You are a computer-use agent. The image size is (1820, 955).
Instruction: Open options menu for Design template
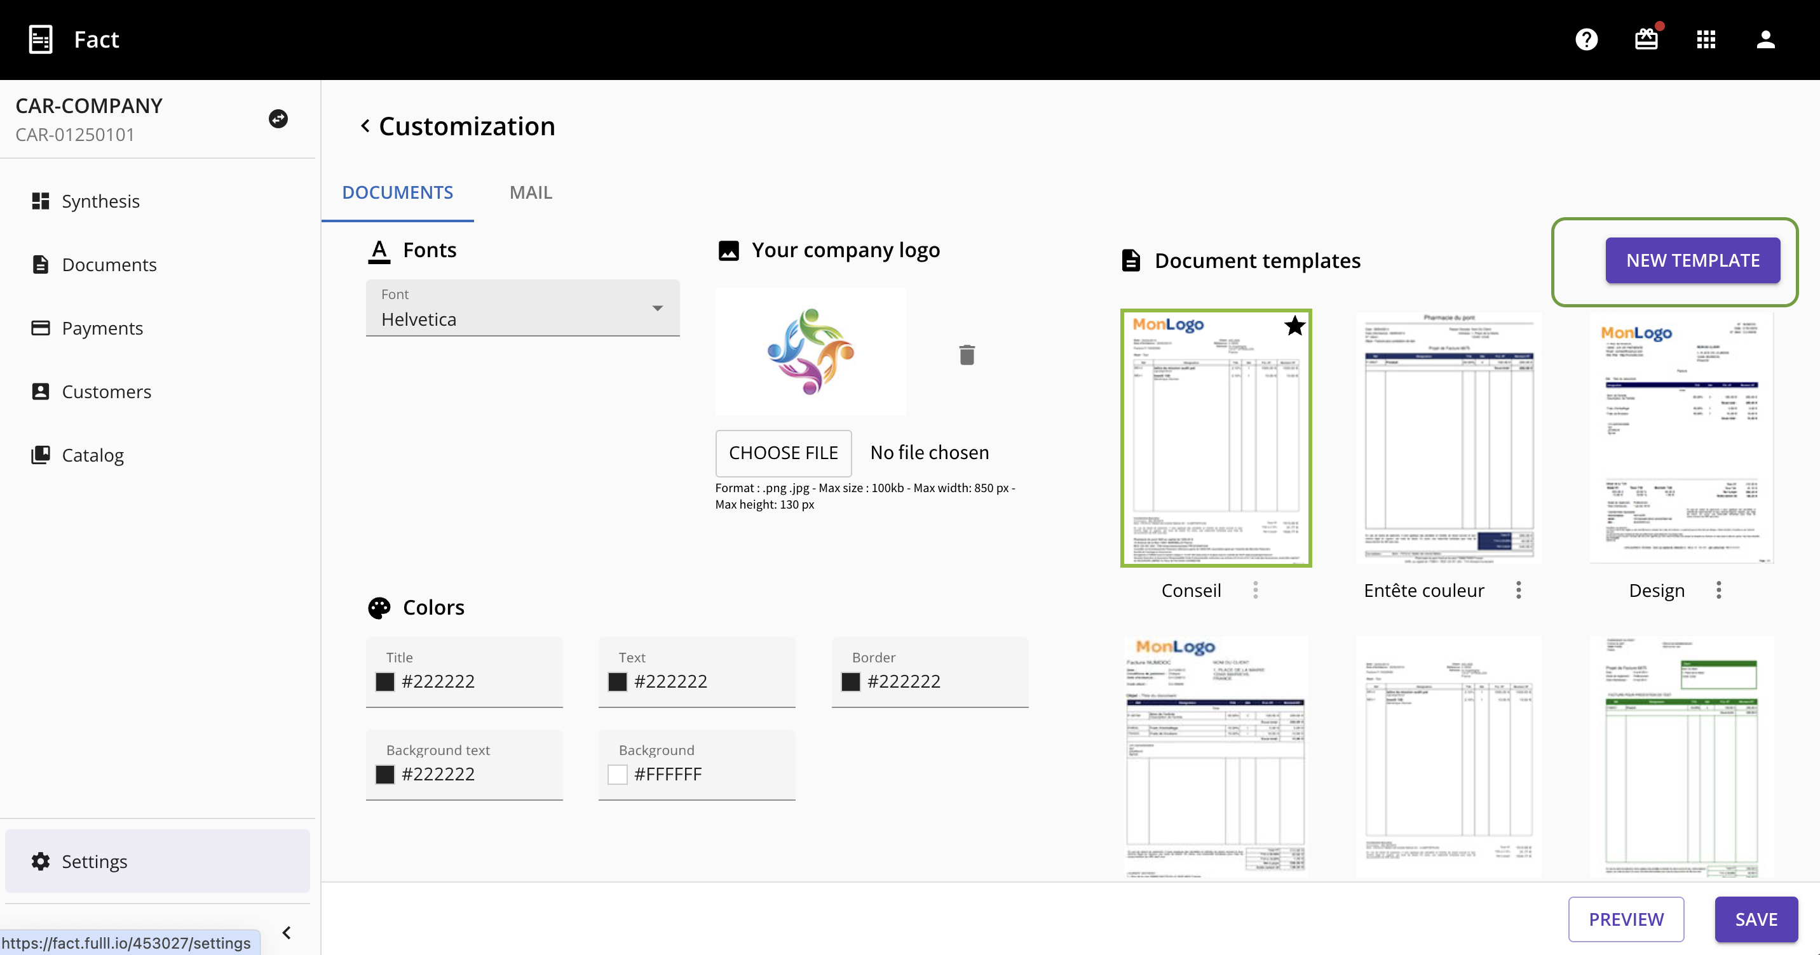click(1718, 590)
